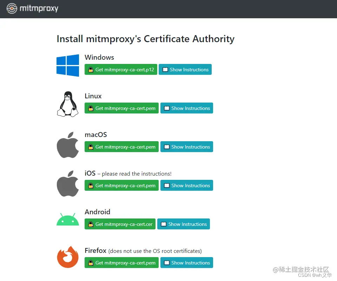Click the Android robot icon
Image resolution: width=337 pixels, height=281 pixels.
click(x=68, y=219)
